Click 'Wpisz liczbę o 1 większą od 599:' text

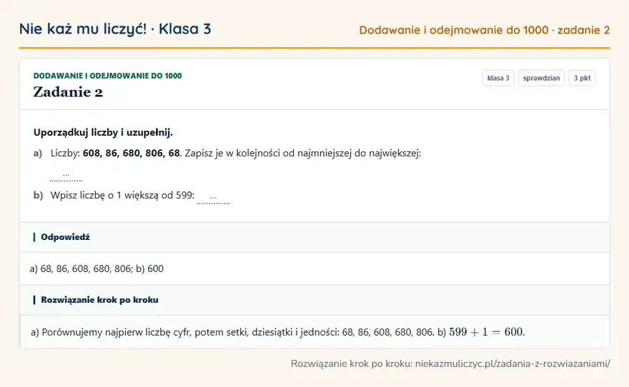pyautogui.click(x=122, y=196)
